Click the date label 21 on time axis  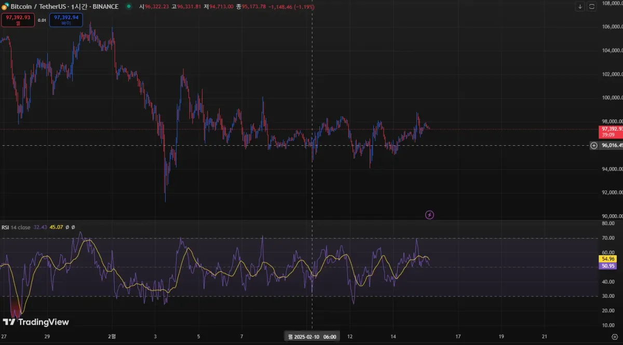[544, 336]
